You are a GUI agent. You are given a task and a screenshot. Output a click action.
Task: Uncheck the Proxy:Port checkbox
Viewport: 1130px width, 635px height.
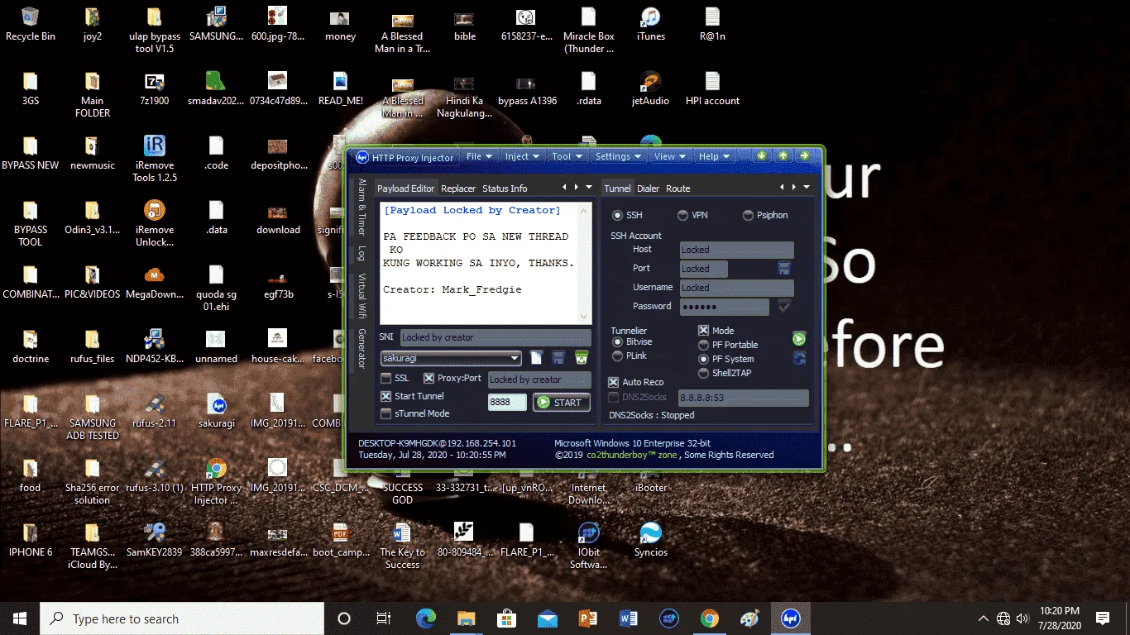pyautogui.click(x=429, y=378)
